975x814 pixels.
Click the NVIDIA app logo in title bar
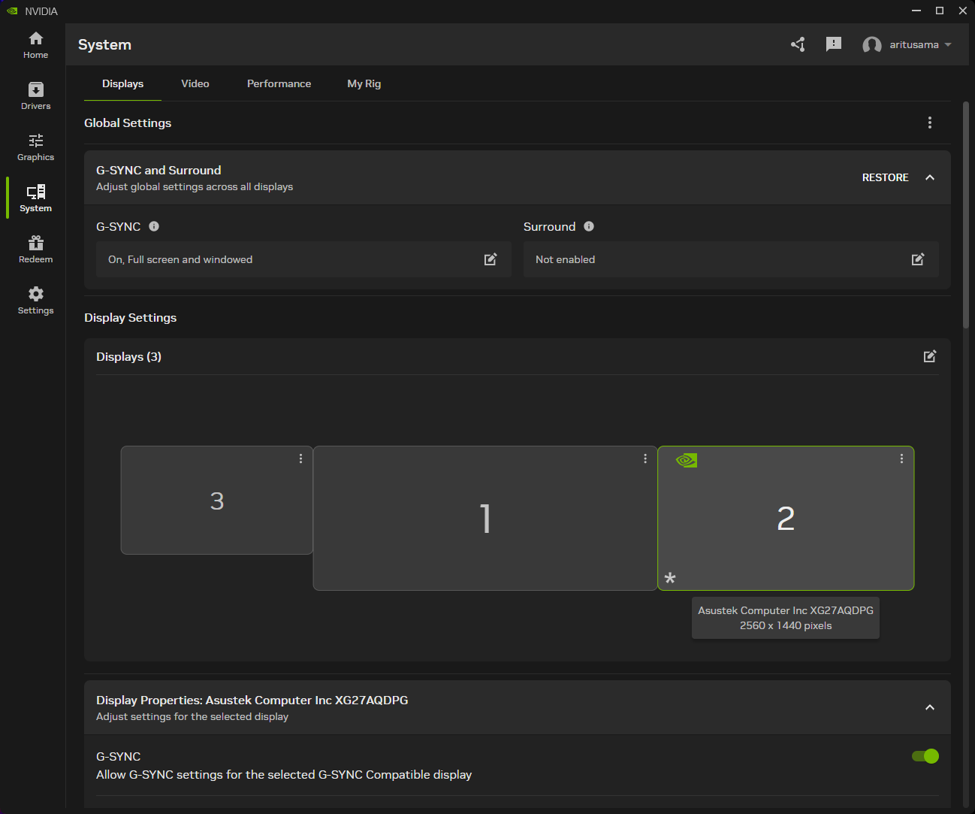point(12,11)
